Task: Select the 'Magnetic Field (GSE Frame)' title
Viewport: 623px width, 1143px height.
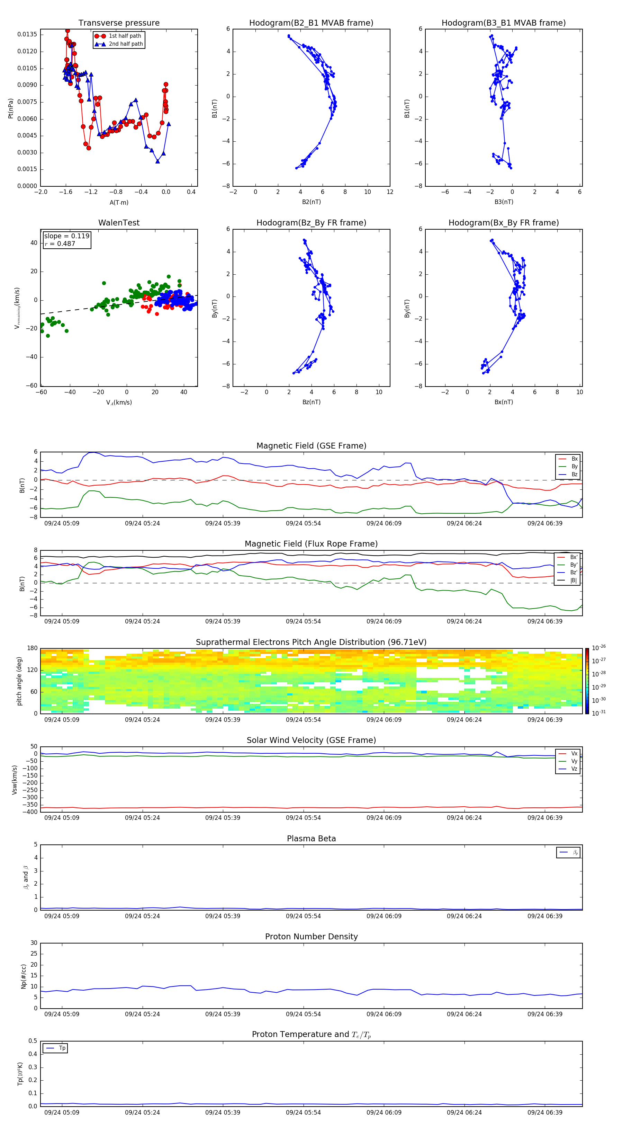Action: [311, 446]
